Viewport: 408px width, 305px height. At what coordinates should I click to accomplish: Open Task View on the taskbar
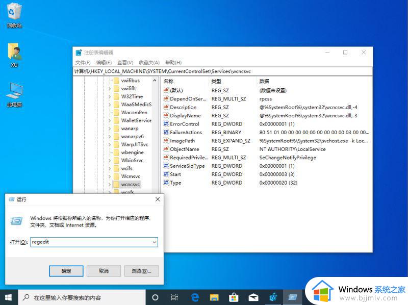174,297
